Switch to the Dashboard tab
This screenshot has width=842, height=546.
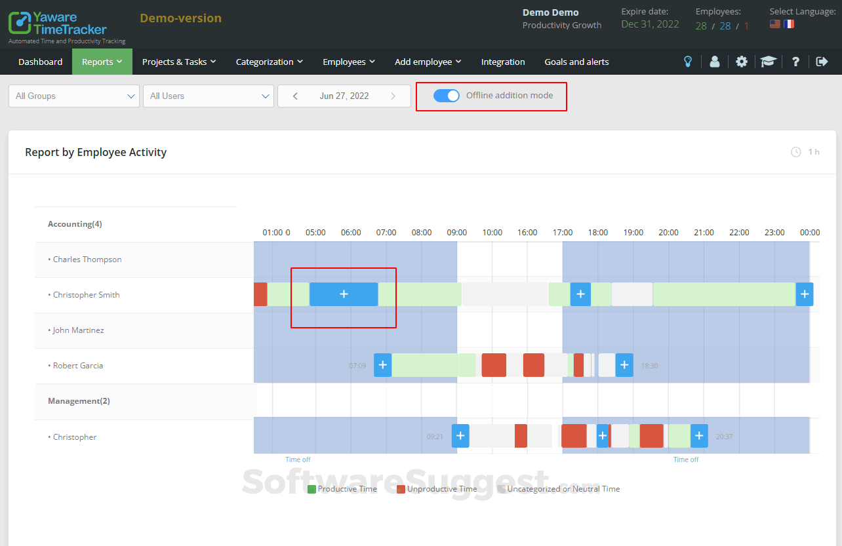tap(40, 62)
